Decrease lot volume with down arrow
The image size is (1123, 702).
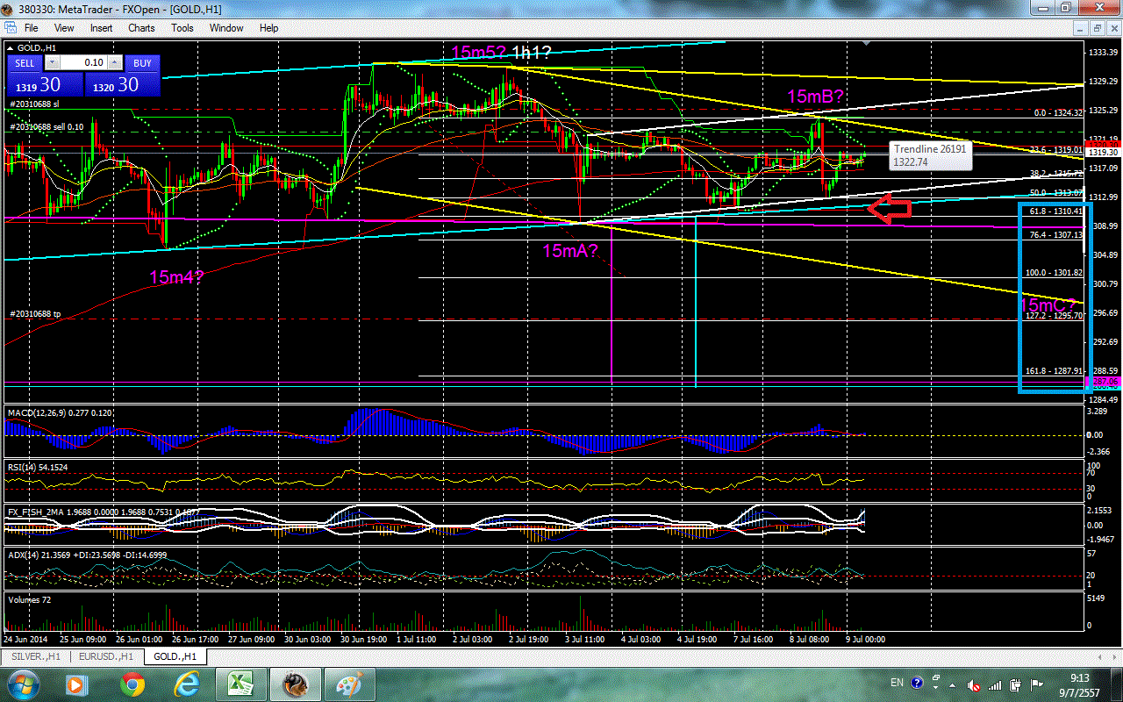point(52,63)
